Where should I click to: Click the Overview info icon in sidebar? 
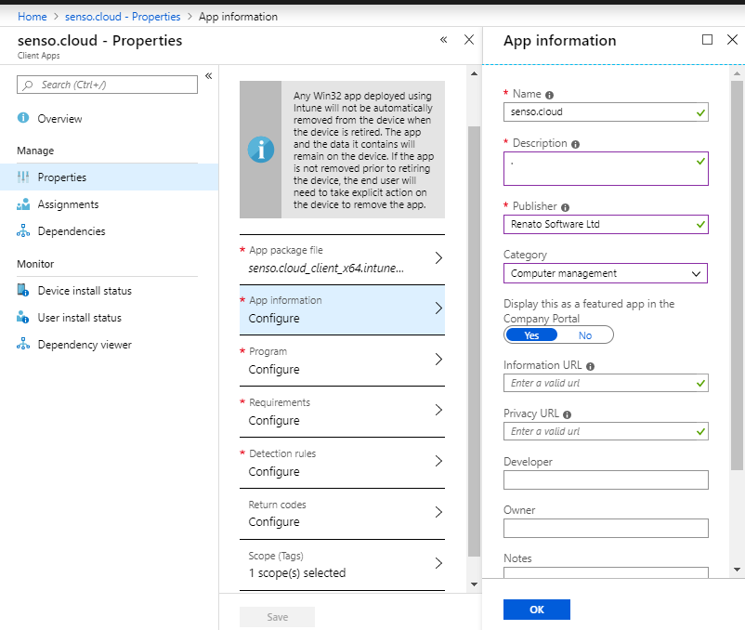23,119
